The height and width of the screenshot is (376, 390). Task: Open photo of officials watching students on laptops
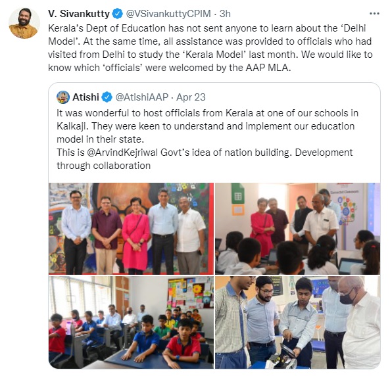pos(297,229)
